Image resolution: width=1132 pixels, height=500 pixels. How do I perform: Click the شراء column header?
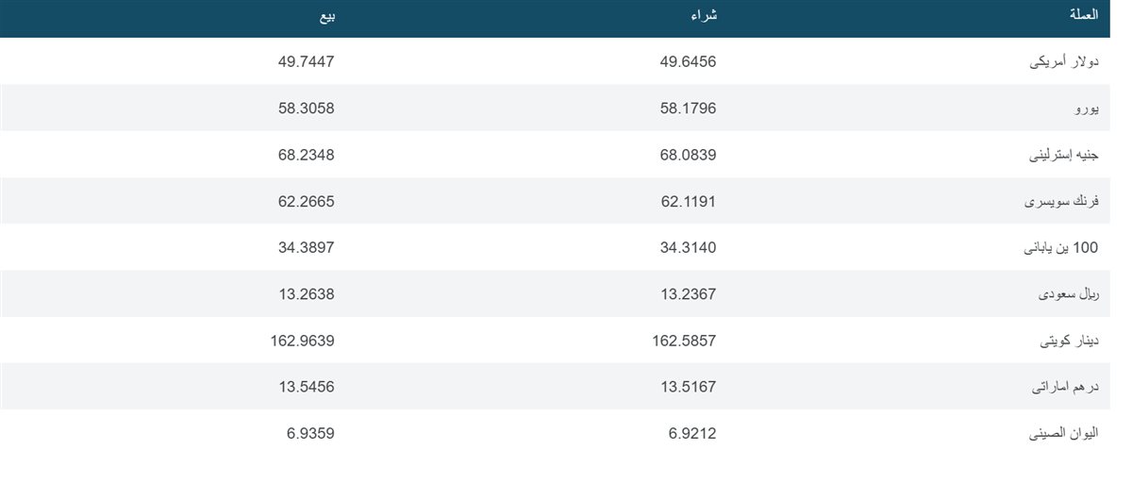[704, 16]
